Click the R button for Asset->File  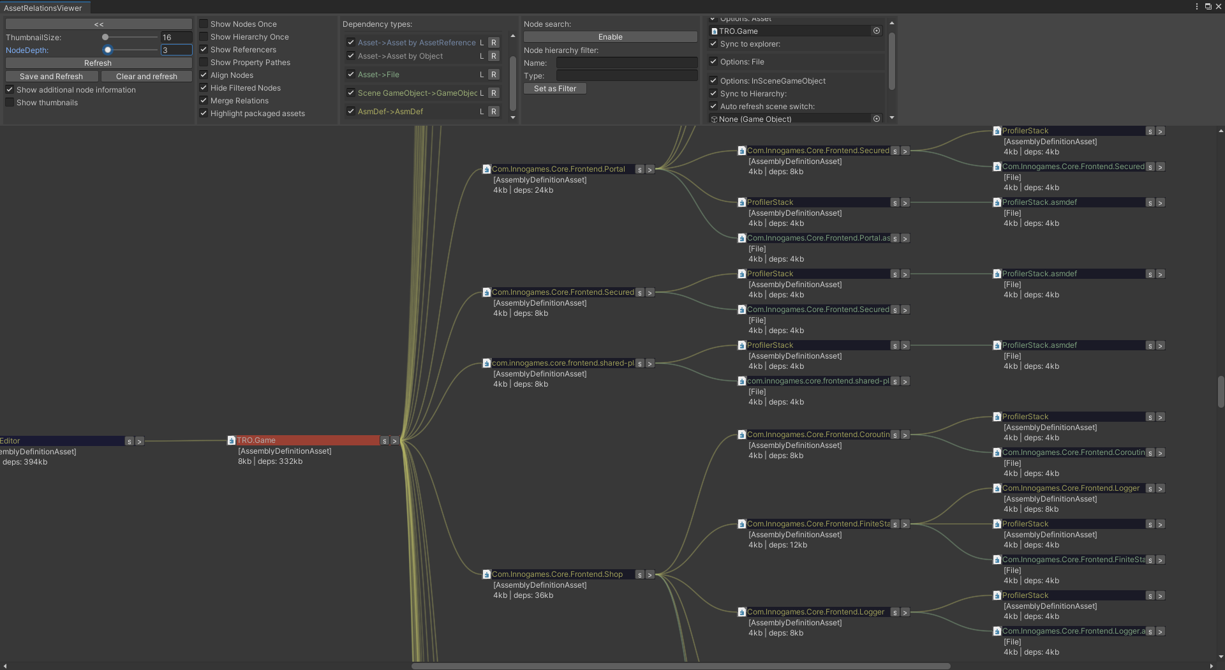coord(494,75)
